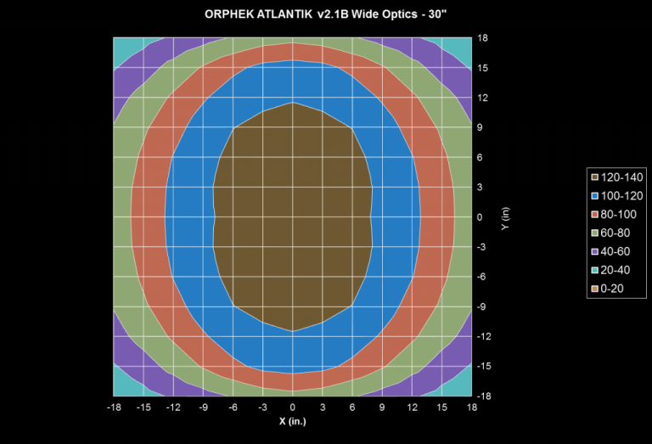Click the Y (in) axis title
Screen dimensions: 652x444
tap(505, 219)
